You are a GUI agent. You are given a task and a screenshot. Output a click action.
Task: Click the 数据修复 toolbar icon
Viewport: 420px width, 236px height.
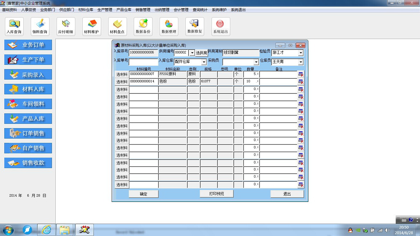pyautogui.click(x=195, y=26)
